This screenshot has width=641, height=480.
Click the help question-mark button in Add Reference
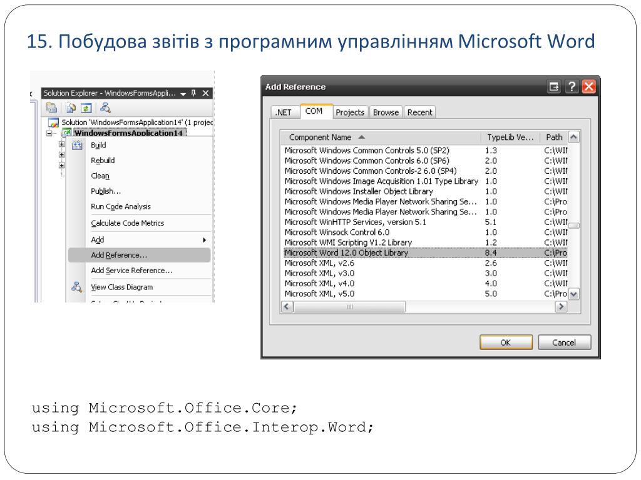pyautogui.click(x=572, y=86)
